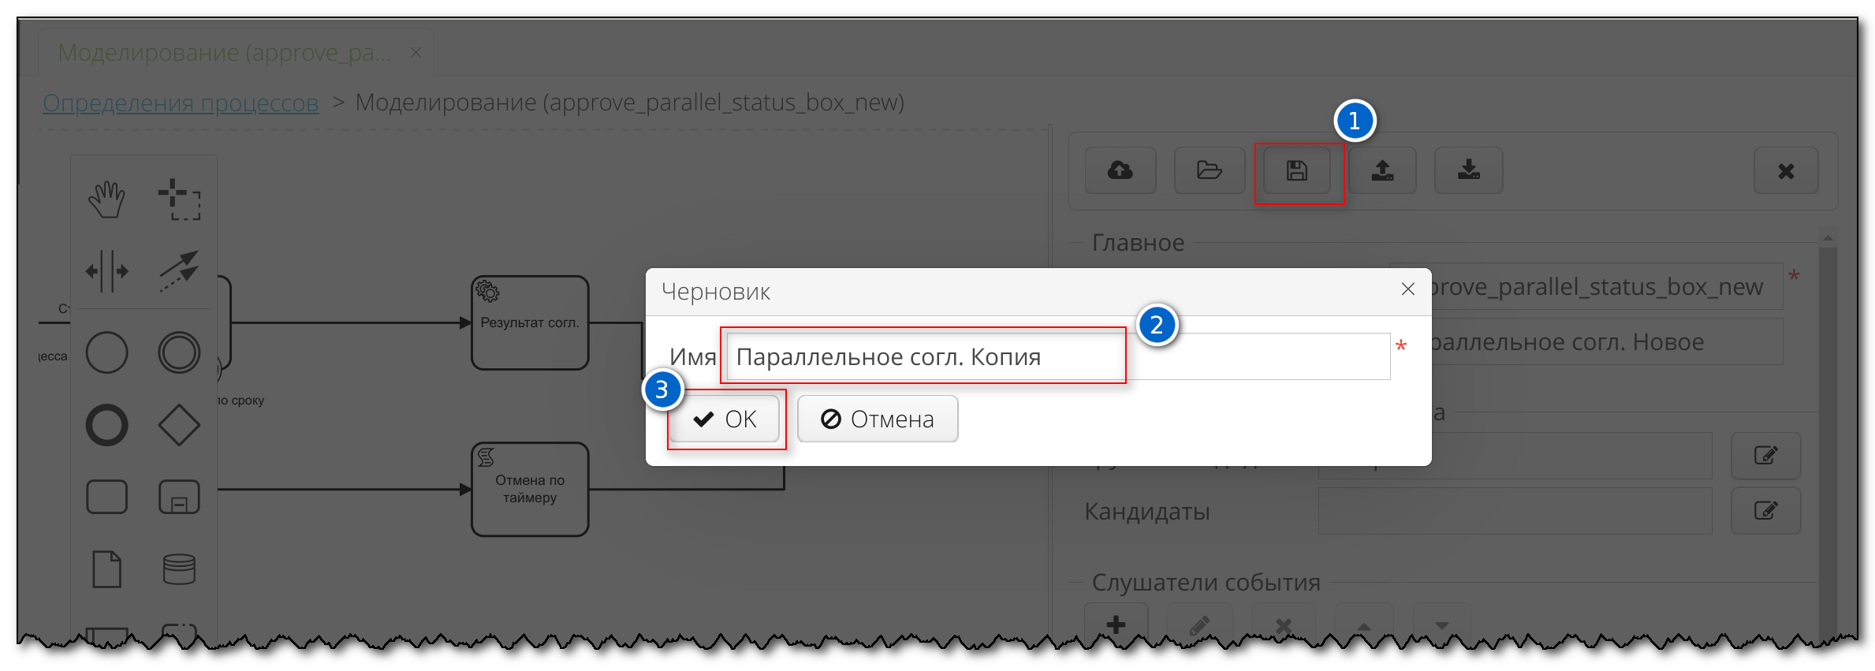The height and width of the screenshot is (671, 1875).
Task: Open the folder icon in the toolbar
Action: click(x=1209, y=170)
